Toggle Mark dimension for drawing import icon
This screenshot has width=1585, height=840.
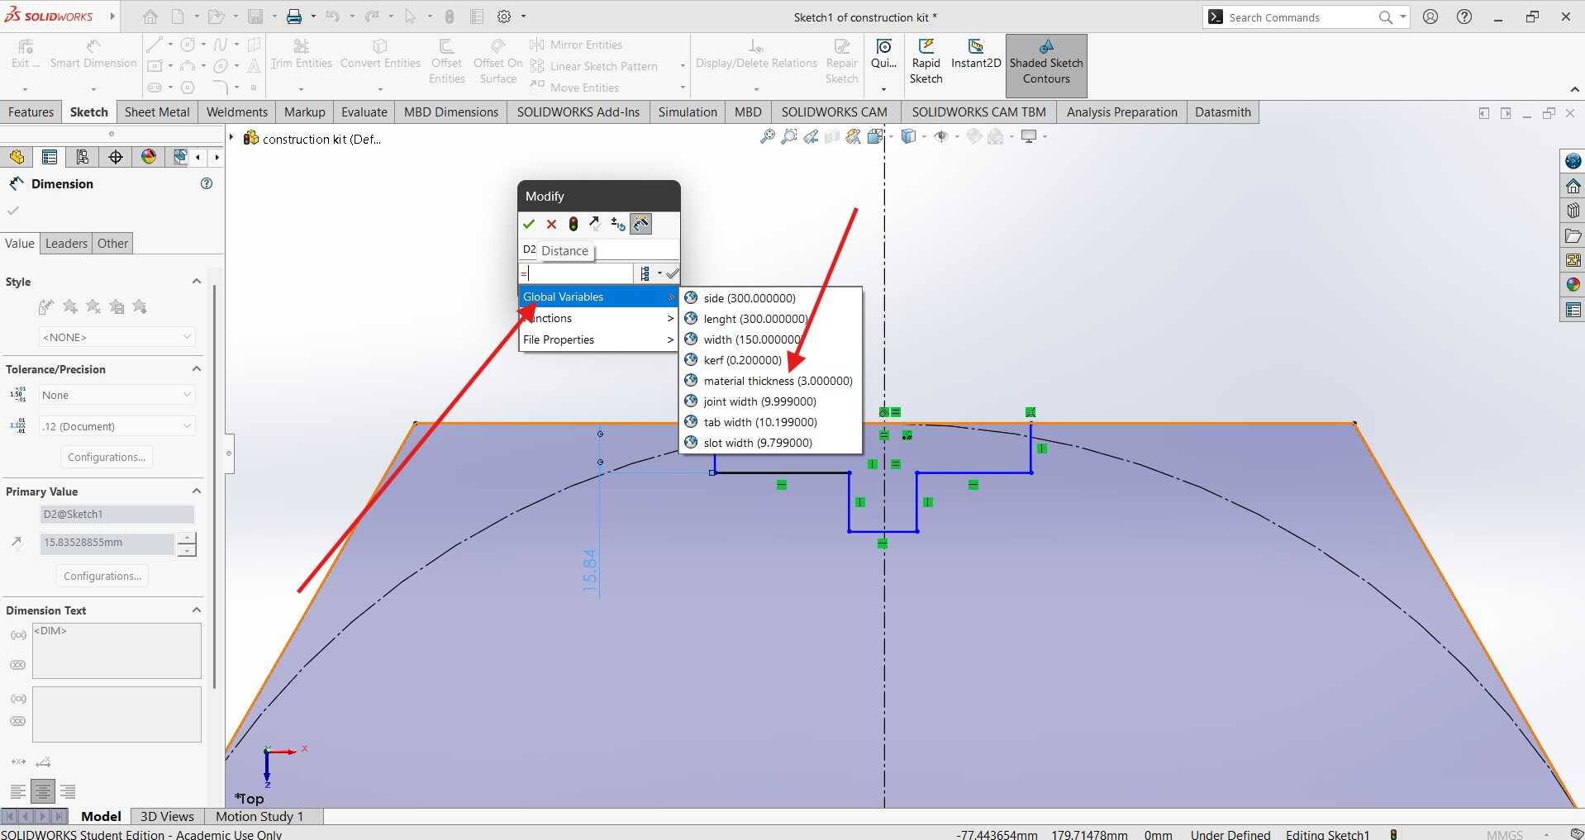640,224
